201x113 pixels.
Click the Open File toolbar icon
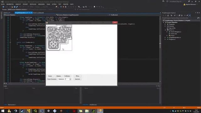(12, 7)
